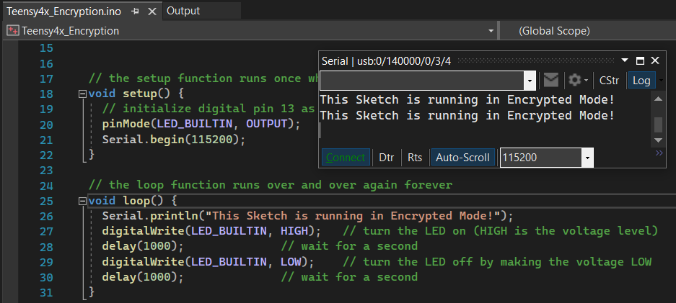
Task: Open the 115200 baud rate dropdown
Action: (x=587, y=158)
